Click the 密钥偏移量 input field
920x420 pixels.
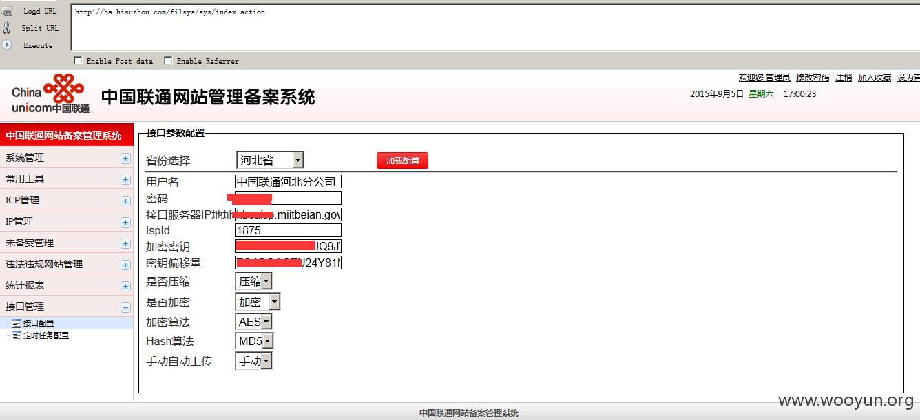point(288,263)
